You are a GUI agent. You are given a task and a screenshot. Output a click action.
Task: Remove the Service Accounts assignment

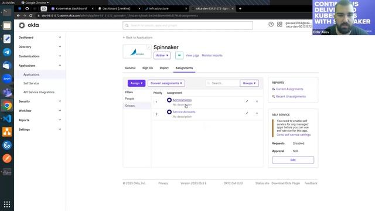(x=257, y=113)
